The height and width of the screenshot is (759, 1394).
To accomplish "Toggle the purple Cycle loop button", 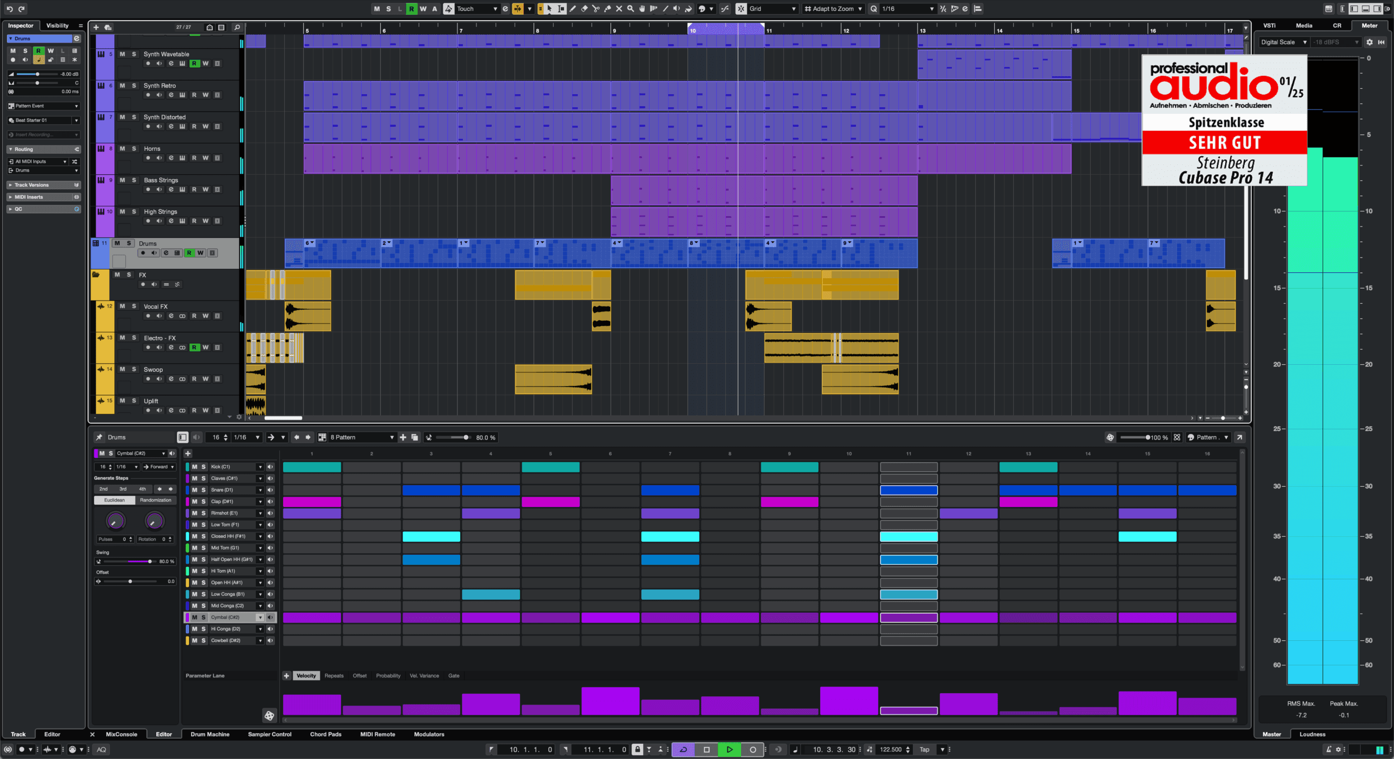I will [x=683, y=750].
